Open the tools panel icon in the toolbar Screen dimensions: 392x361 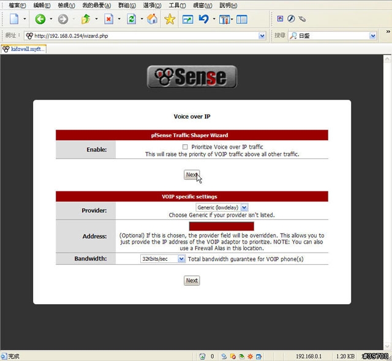click(x=224, y=19)
